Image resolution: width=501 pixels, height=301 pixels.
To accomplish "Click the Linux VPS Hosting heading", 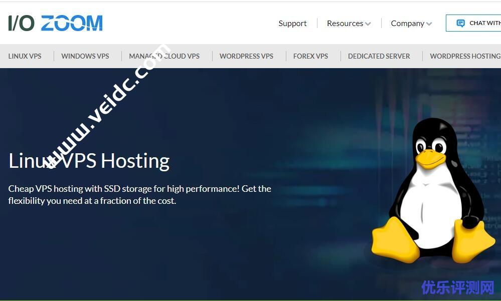I will click(89, 161).
